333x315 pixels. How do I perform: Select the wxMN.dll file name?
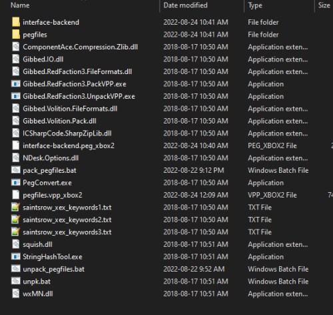(38, 294)
